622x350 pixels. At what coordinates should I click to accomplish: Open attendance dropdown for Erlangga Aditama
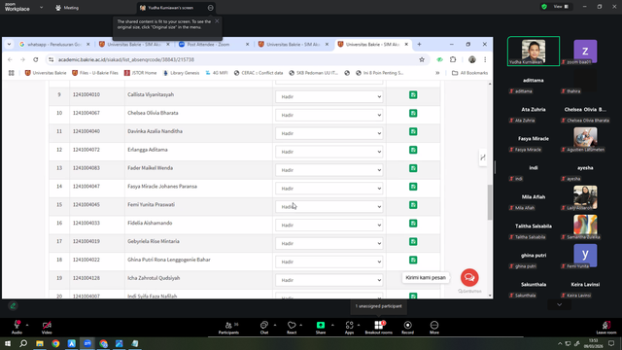pyautogui.click(x=329, y=152)
